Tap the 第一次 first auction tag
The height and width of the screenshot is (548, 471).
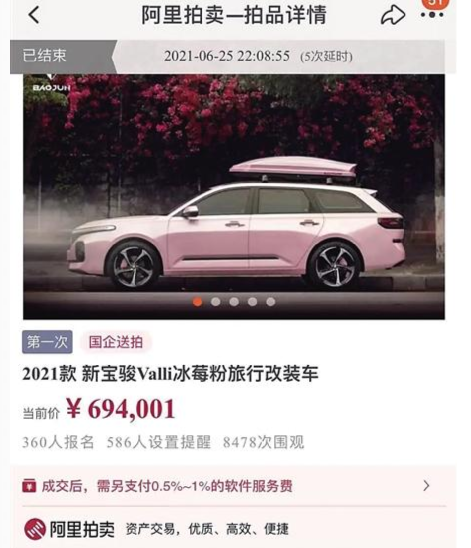(48, 342)
